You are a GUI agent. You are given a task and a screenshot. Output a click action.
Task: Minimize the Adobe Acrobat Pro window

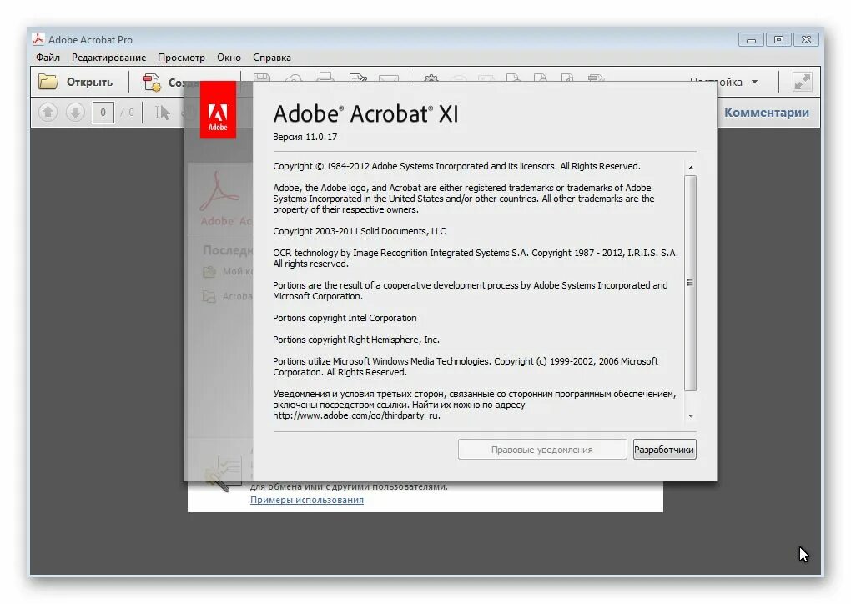pos(751,39)
